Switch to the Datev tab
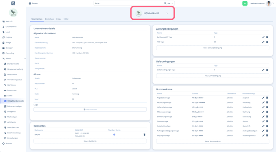Viewport: 276px width, 152px height. tap(58, 19)
